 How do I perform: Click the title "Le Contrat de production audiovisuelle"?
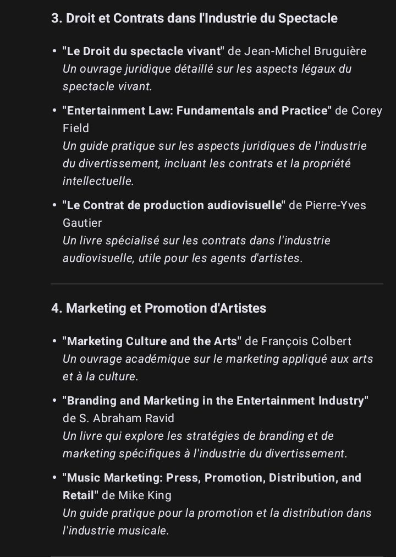click(174, 205)
